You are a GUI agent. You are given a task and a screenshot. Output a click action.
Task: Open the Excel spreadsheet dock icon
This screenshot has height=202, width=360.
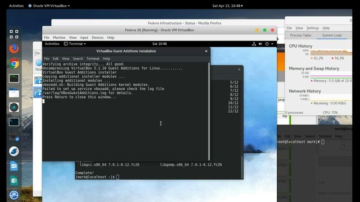14,181
